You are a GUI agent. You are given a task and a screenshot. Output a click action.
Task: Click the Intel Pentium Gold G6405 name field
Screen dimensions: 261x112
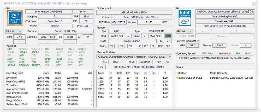coord(49,12)
